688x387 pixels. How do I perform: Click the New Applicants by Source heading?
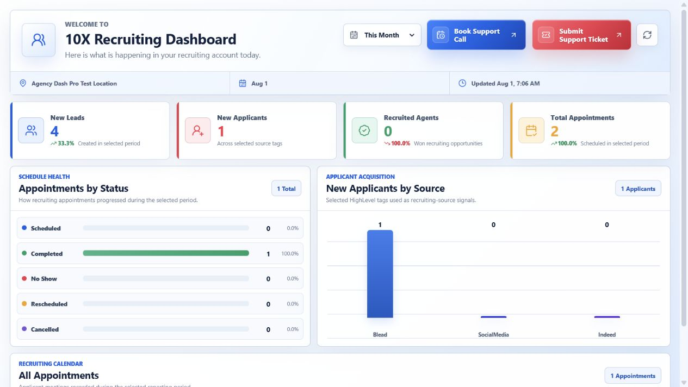pyautogui.click(x=386, y=189)
